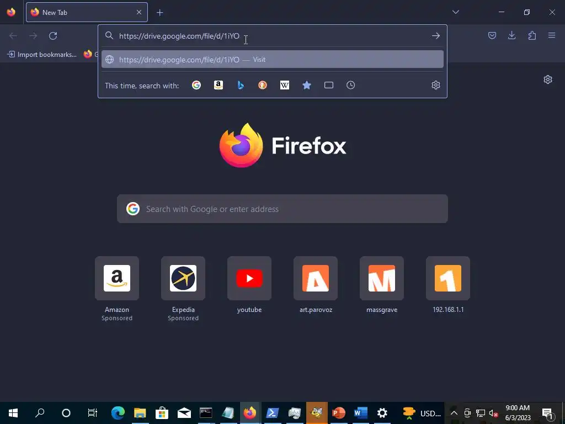Open Microsoft Store from the taskbar
The image size is (565, 424).
(162, 413)
